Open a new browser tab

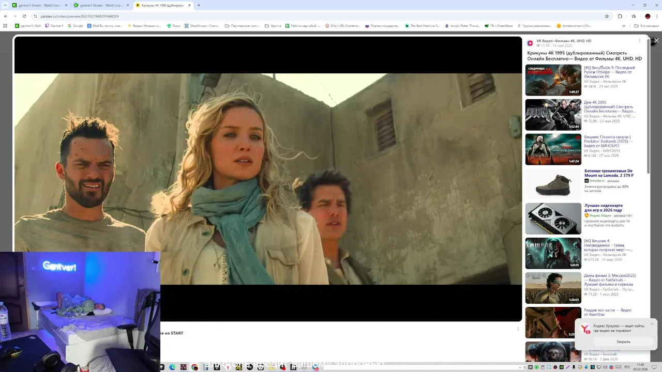click(199, 5)
